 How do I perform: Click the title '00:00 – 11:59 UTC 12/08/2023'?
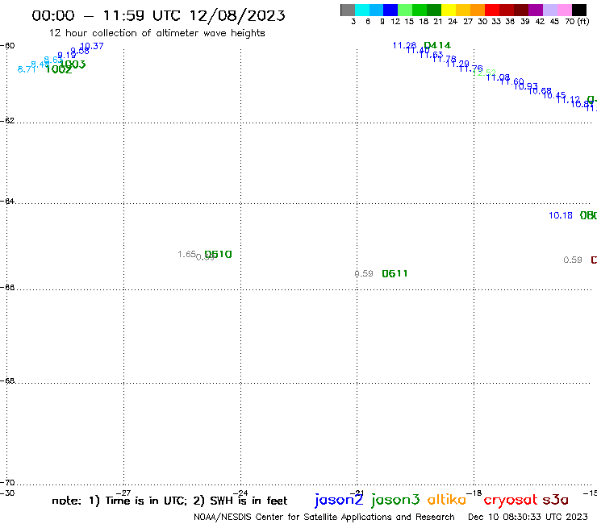pos(158,15)
